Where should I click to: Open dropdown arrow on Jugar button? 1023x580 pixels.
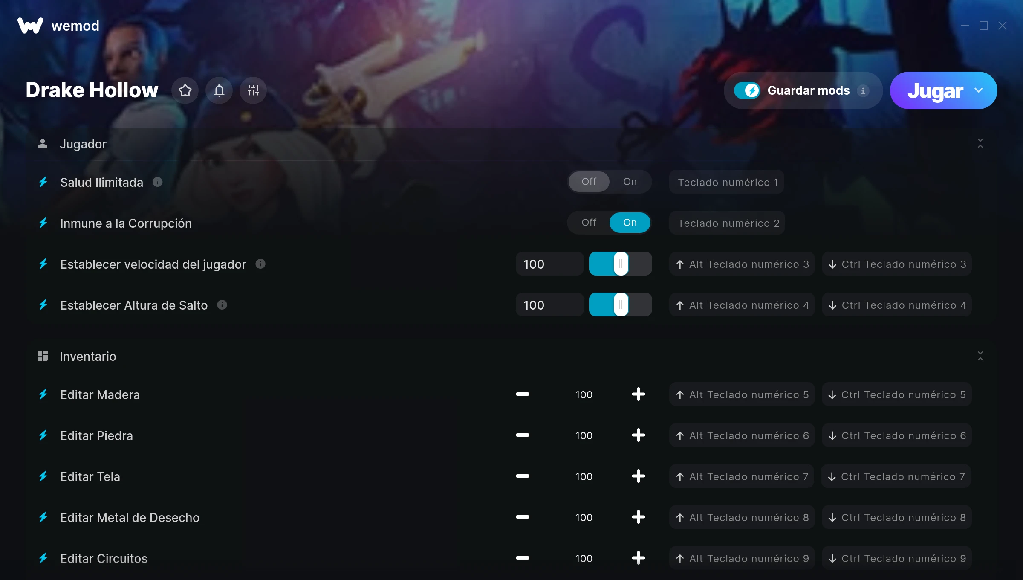coord(979,90)
